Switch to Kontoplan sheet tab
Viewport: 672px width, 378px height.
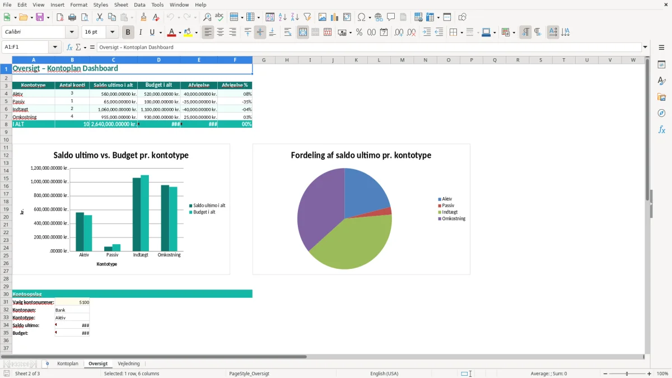tap(68, 363)
